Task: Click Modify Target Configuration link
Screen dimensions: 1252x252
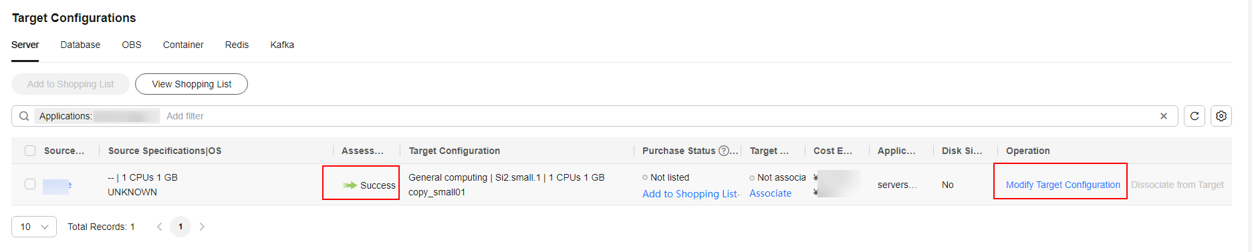Action: click(1063, 185)
